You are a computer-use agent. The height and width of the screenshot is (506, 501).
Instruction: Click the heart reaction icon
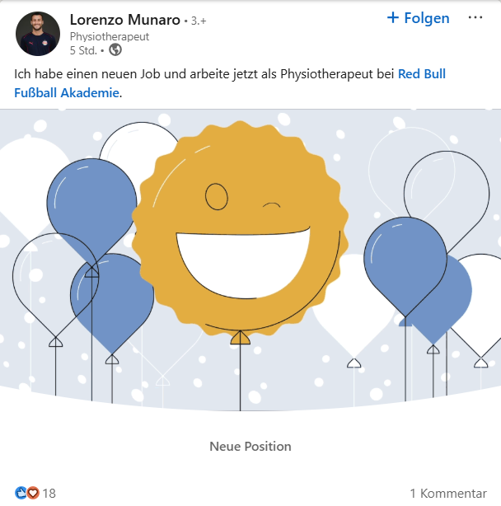(33, 493)
